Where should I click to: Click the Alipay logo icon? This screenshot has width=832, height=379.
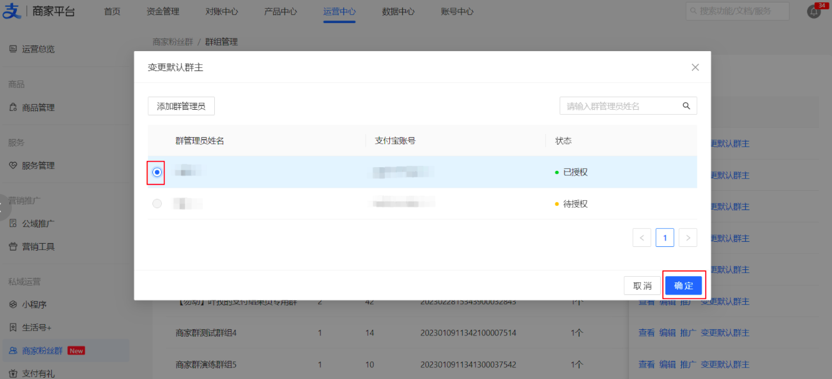(x=12, y=11)
